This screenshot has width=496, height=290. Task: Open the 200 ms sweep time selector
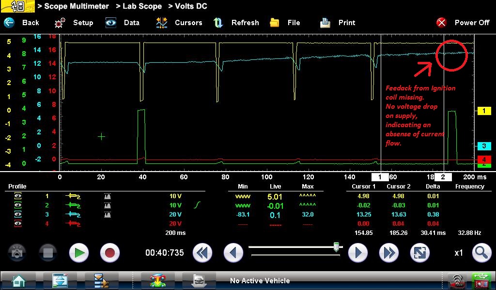pyautogui.click(x=174, y=233)
